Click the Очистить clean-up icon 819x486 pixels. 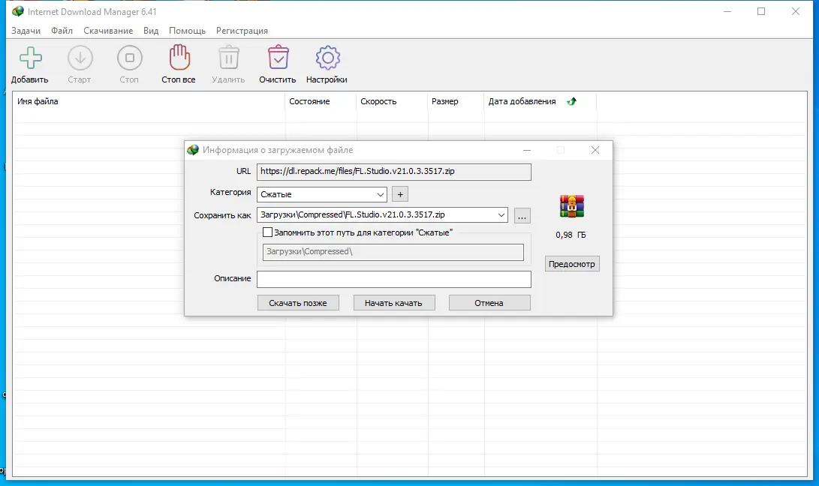coord(278,58)
